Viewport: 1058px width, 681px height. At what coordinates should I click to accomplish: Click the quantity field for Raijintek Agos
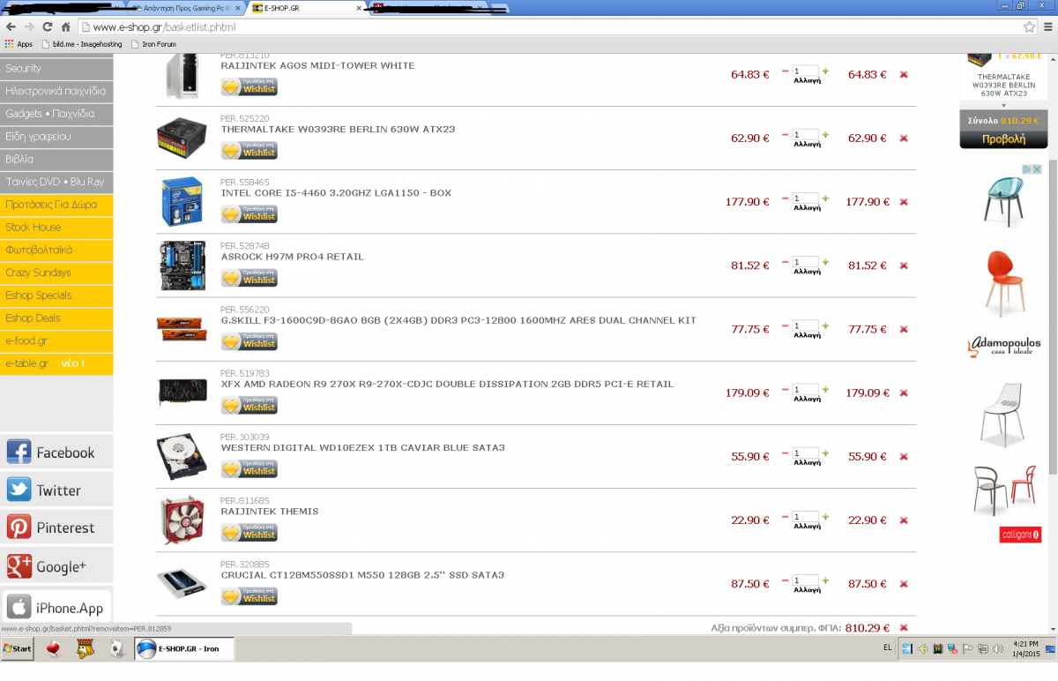click(806, 71)
